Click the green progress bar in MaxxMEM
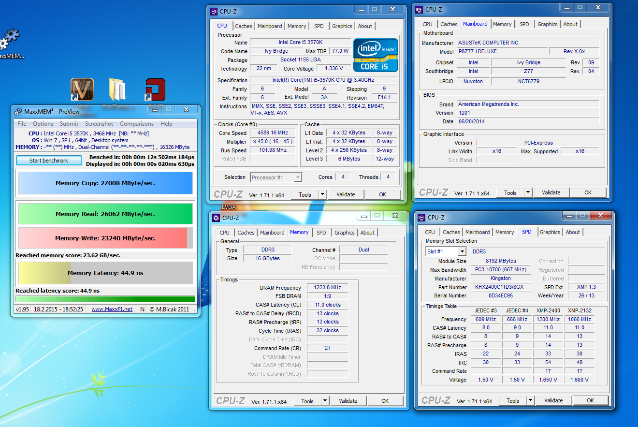Image resolution: width=638 pixels, height=427 pixels. point(105,299)
